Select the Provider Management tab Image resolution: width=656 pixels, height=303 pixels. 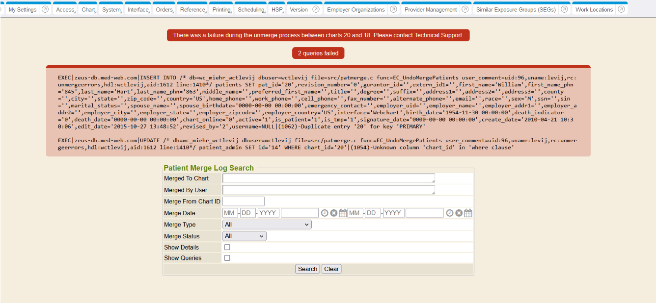(431, 10)
